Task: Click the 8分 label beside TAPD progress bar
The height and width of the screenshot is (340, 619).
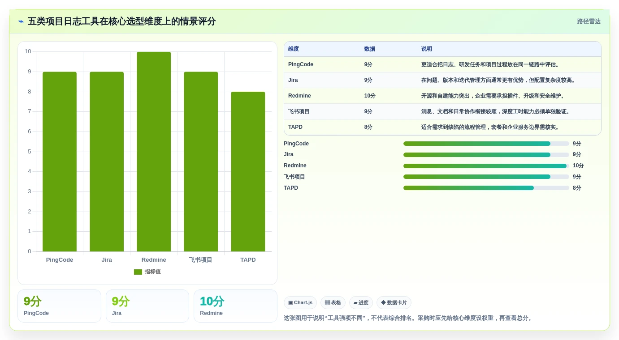Action: [577, 188]
